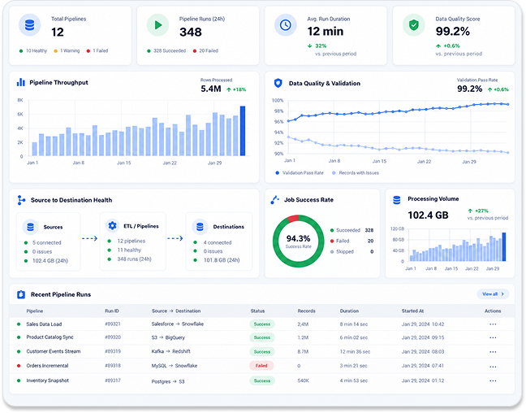
Task: Open actions menu for Sales Data Load
Action: coord(493,324)
